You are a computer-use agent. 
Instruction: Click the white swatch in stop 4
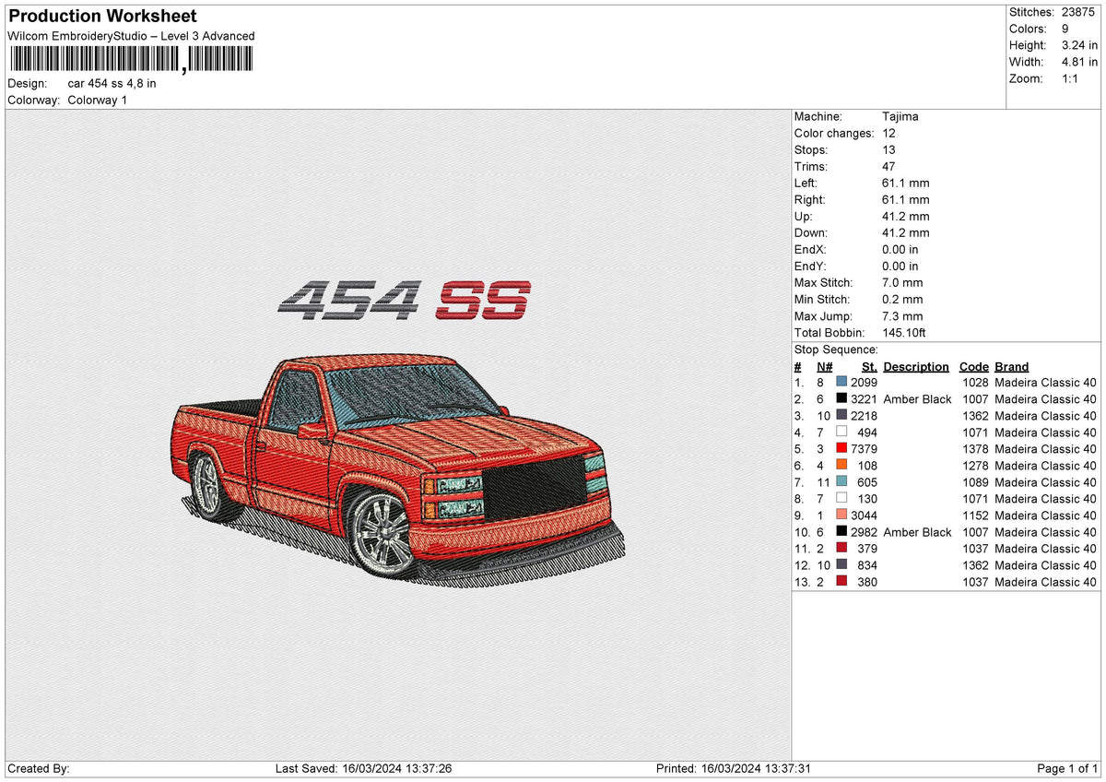(x=841, y=432)
